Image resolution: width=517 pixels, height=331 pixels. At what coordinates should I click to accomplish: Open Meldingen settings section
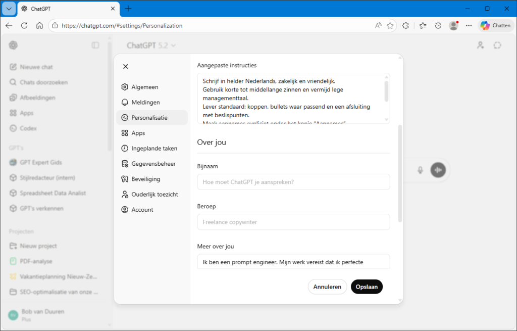click(x=152, y=102)
